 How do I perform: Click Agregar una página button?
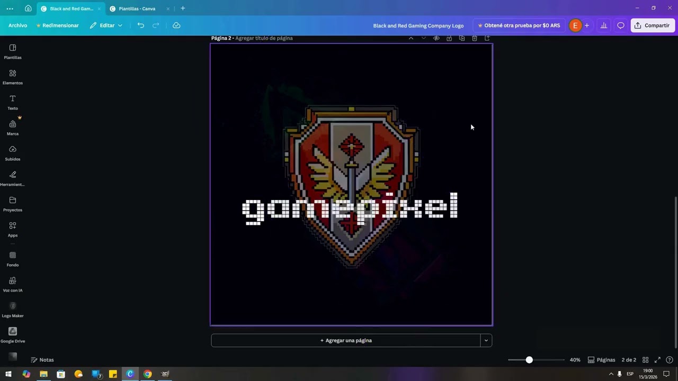[346, 340]
